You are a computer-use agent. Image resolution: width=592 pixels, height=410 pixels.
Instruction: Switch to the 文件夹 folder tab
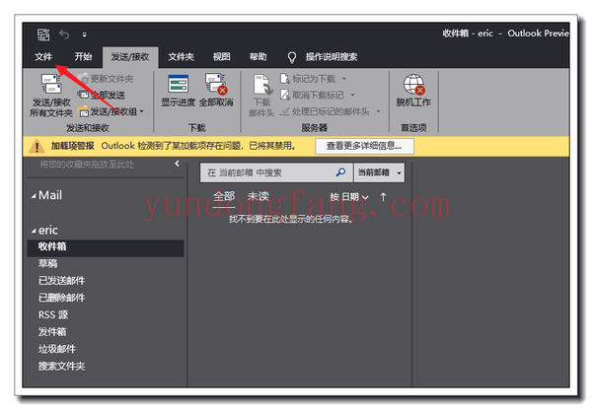point(181,57)
